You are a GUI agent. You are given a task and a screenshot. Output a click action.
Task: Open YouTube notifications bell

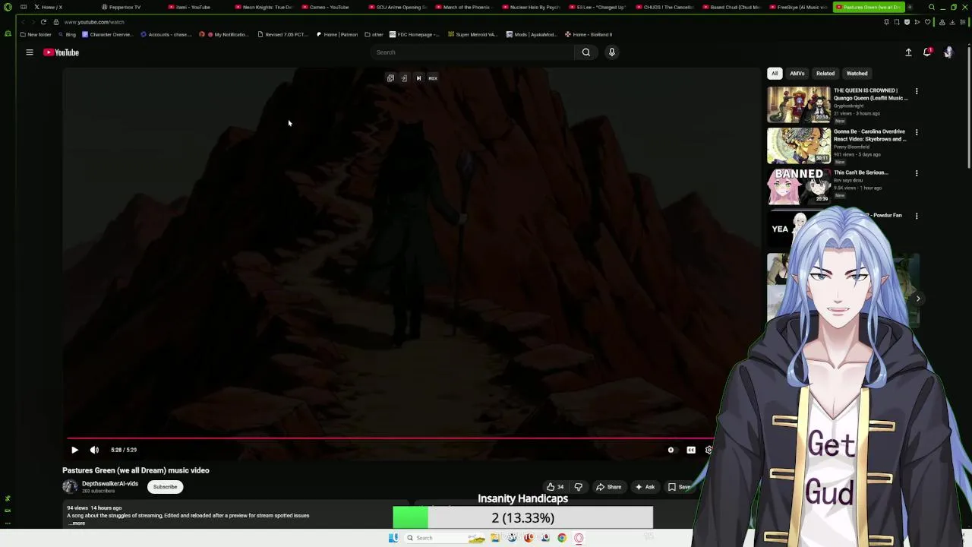coord(927,52)
